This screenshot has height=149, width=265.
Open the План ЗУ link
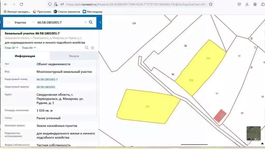coord(11,48)
